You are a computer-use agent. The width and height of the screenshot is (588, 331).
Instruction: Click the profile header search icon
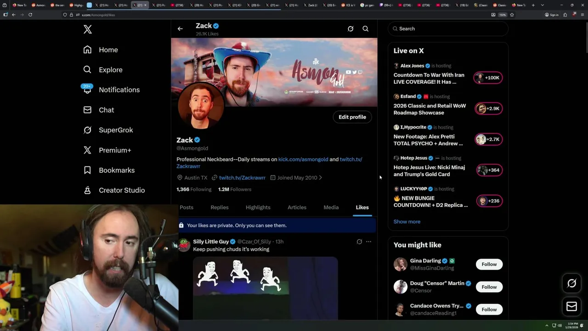pyautogui.click(x=366, y=29)
